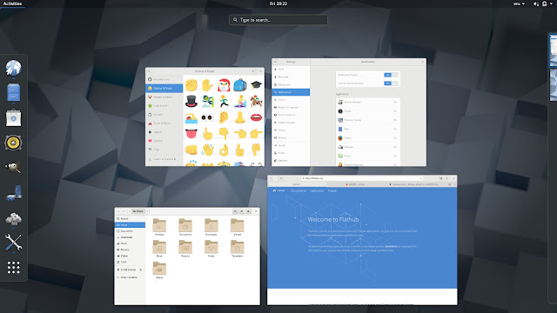Click search icon in emoji picker window
The image size is (557, 313).
pos(149,71)
